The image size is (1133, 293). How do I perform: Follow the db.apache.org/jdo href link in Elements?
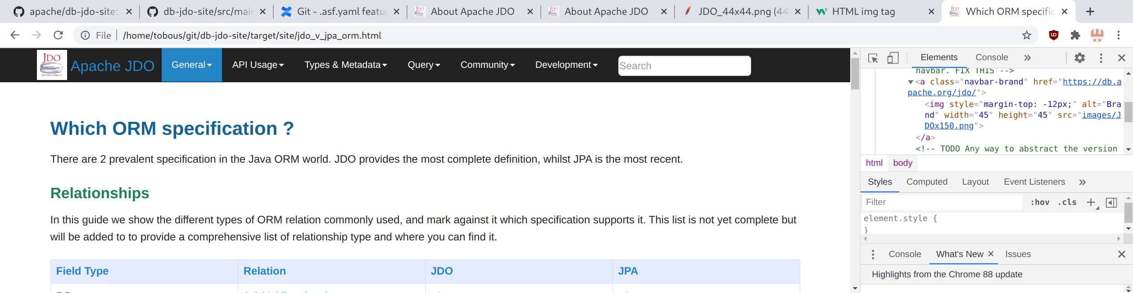[1092, 82]
